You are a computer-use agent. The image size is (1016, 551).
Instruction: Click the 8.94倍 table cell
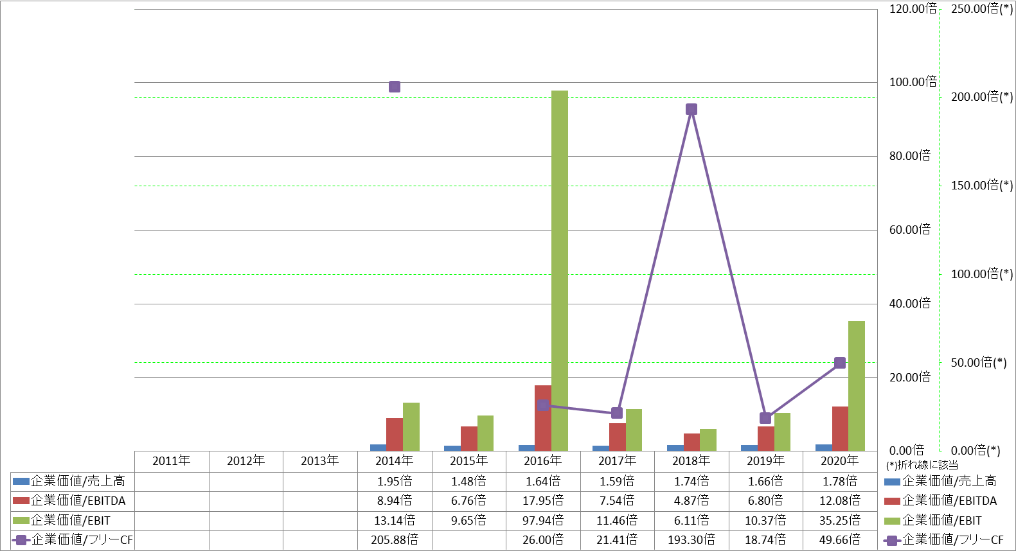(395, 500)
